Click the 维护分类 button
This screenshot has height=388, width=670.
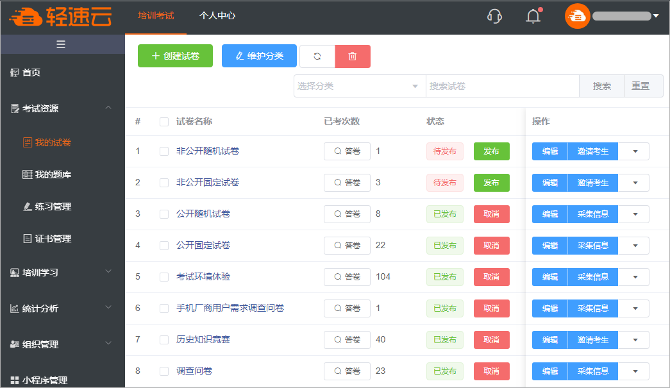click(x=260, y=56)
